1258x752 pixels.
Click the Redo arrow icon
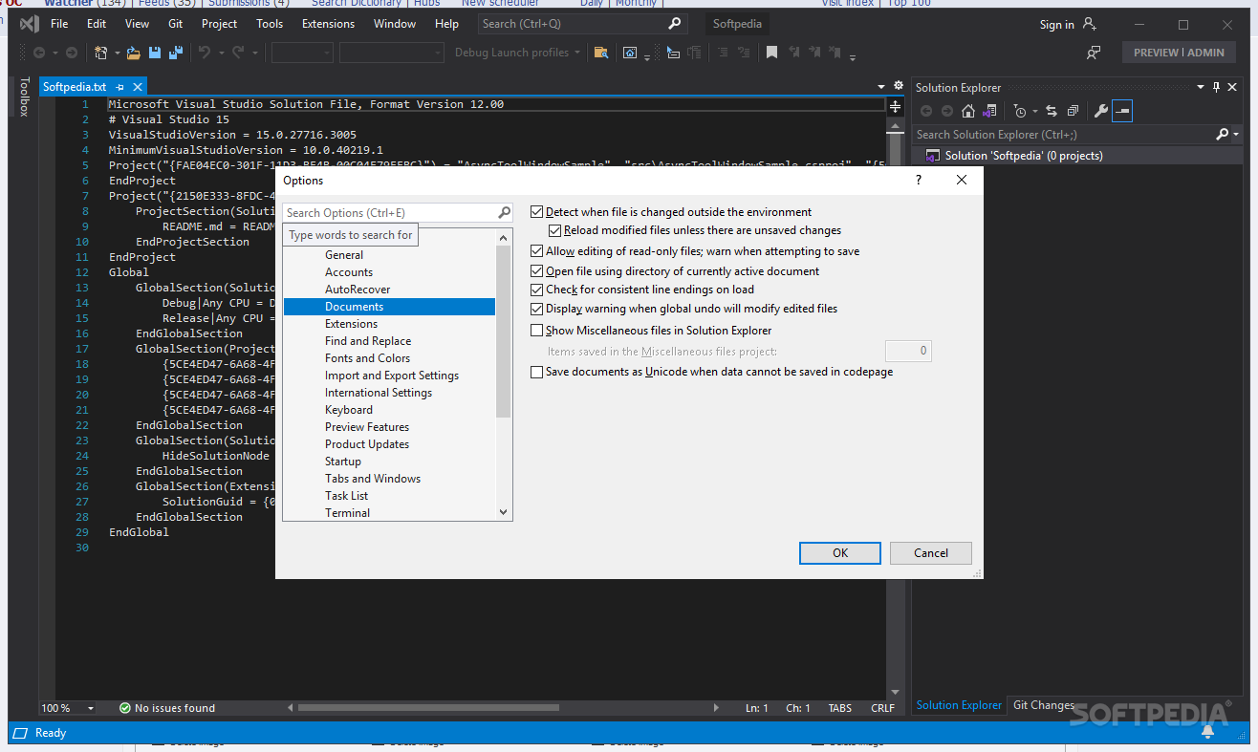click(x=238, y=53)
